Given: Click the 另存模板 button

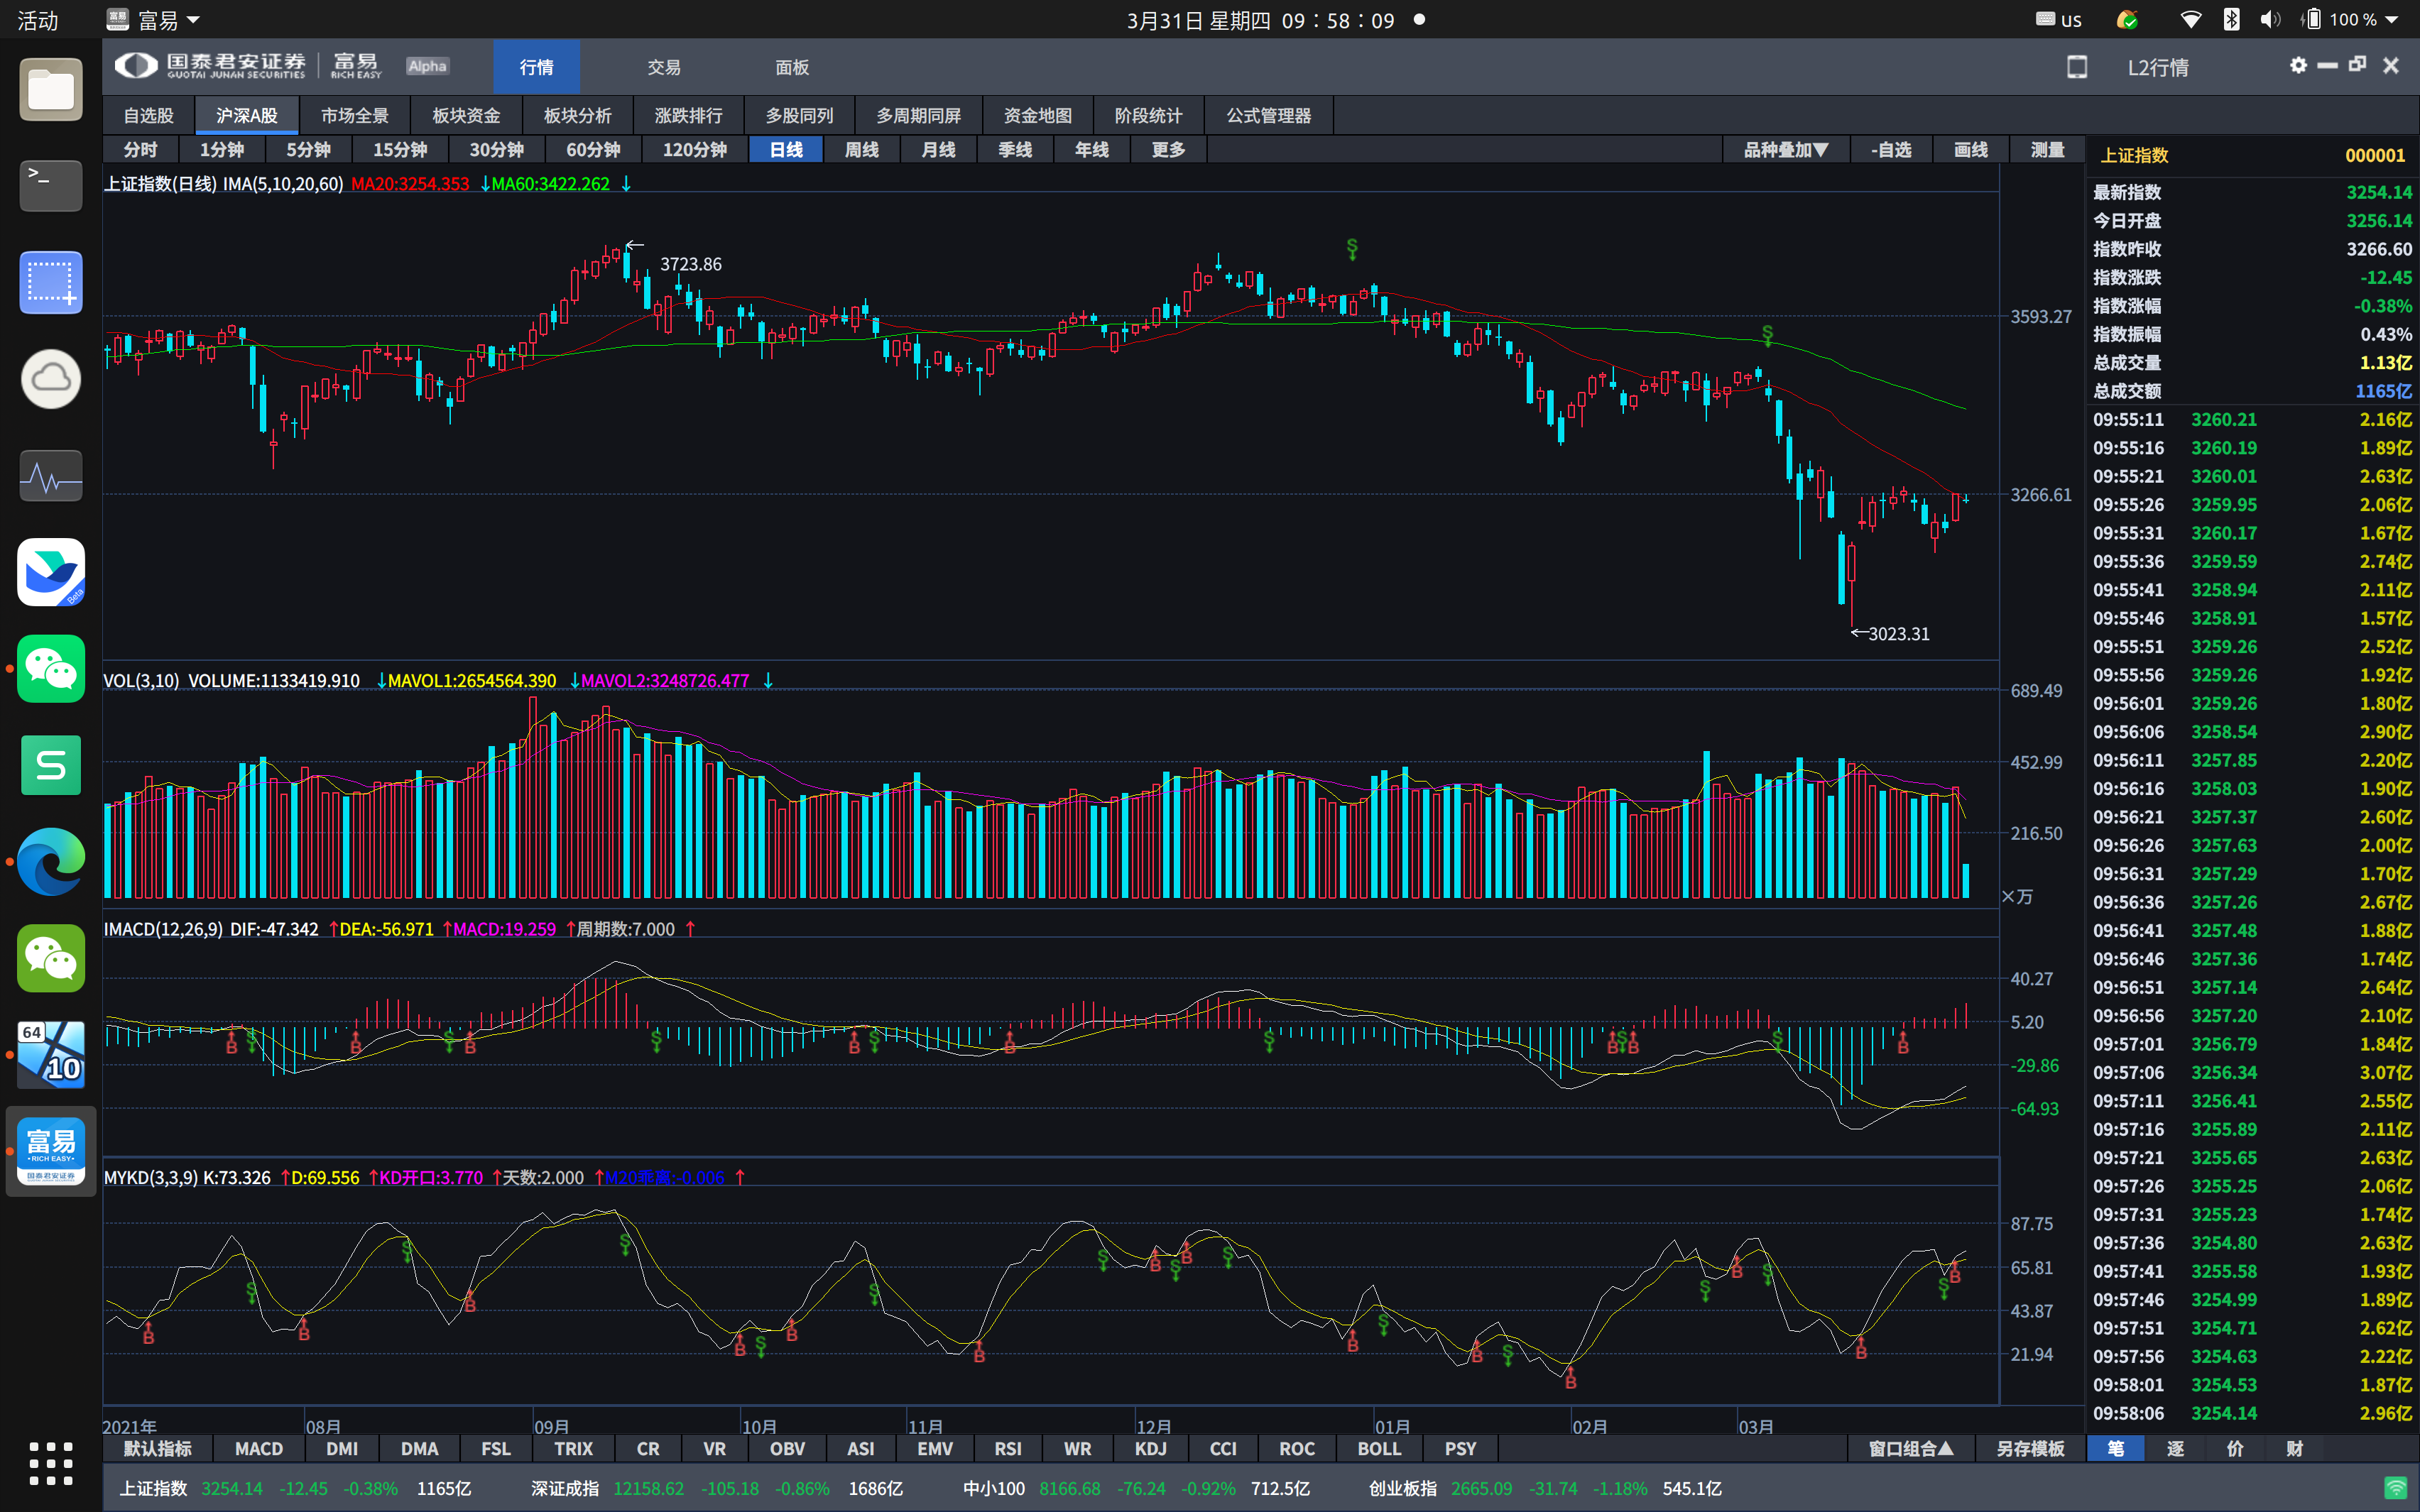Looking at the screenshot, I should coord(2030,1448).
